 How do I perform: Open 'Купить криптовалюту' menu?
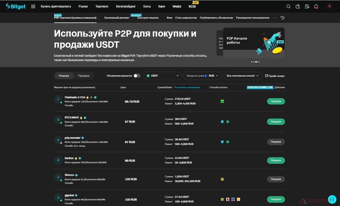coord(56,6)
